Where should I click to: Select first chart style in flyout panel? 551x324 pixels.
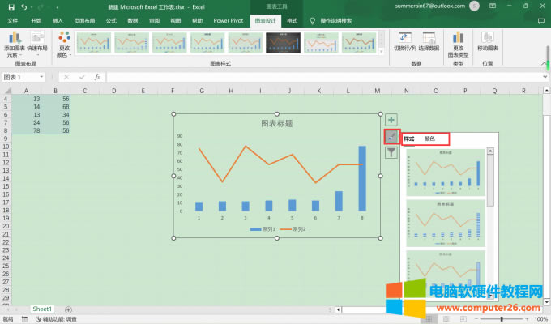click(x=445, y=171)
